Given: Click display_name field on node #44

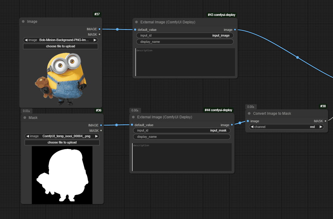Looking at the screenshot, I should (x=182, y=137).
